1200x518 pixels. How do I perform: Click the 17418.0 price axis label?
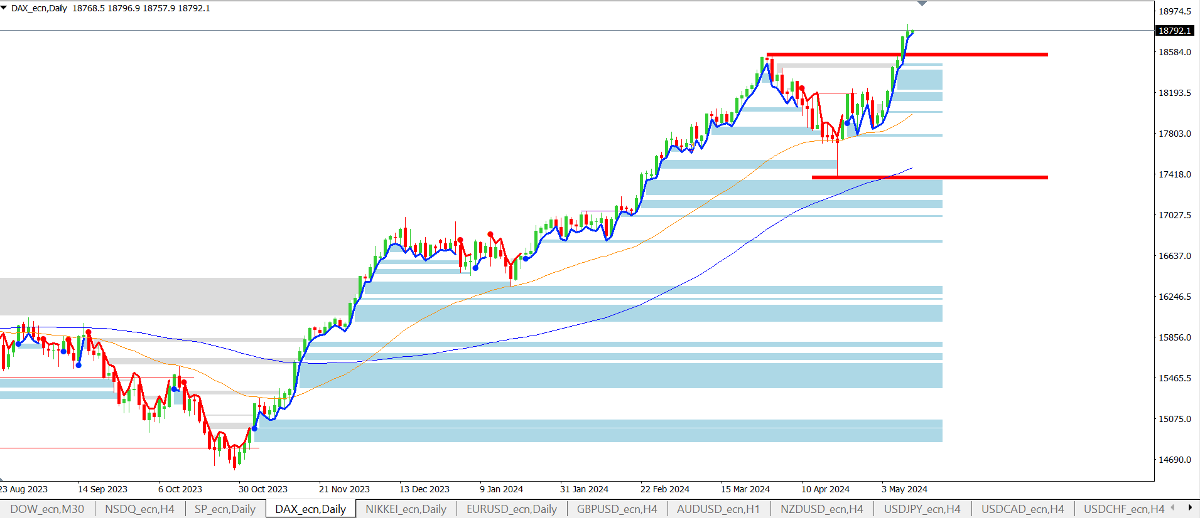pos(1175,174)
